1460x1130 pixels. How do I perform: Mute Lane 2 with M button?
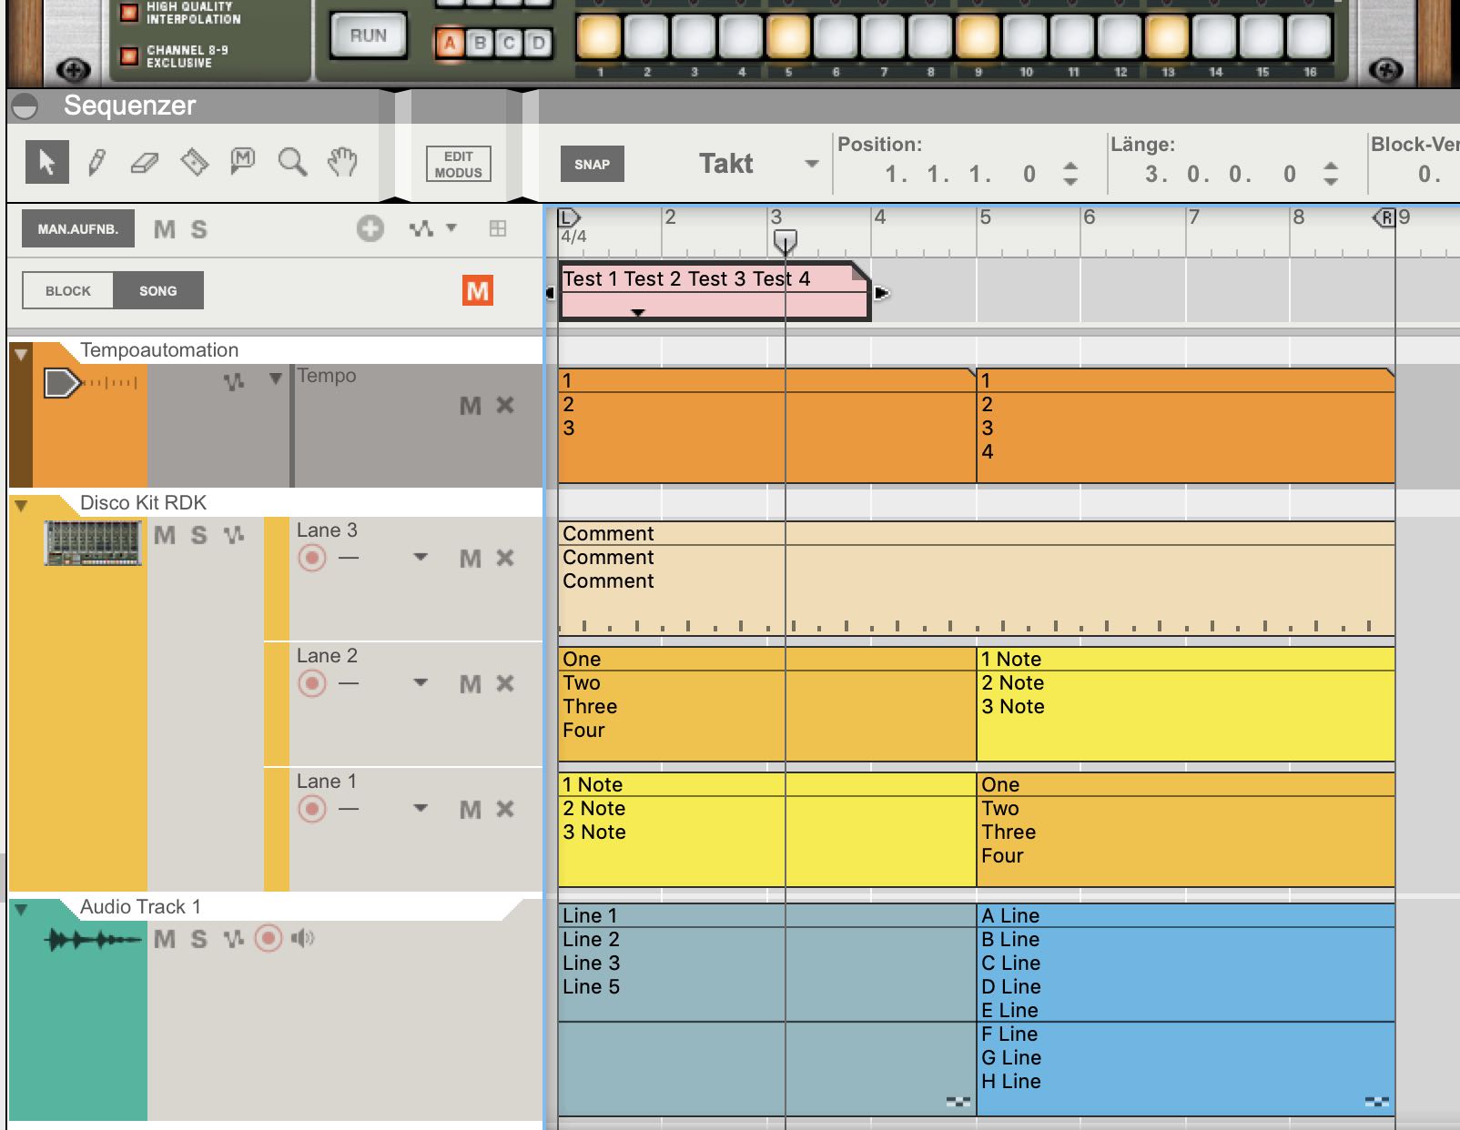click(471, 684)
